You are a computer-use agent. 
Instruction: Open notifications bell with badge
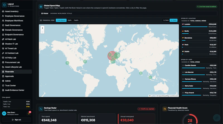pyautogui.click(x=29, y=113)
